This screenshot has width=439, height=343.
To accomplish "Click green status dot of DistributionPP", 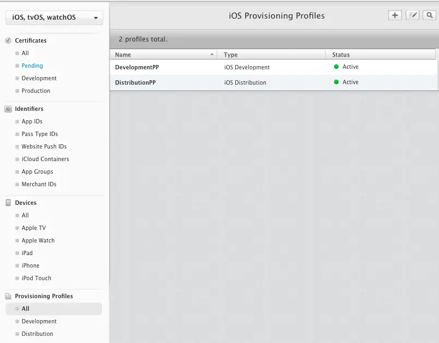I will coord(336,82).
